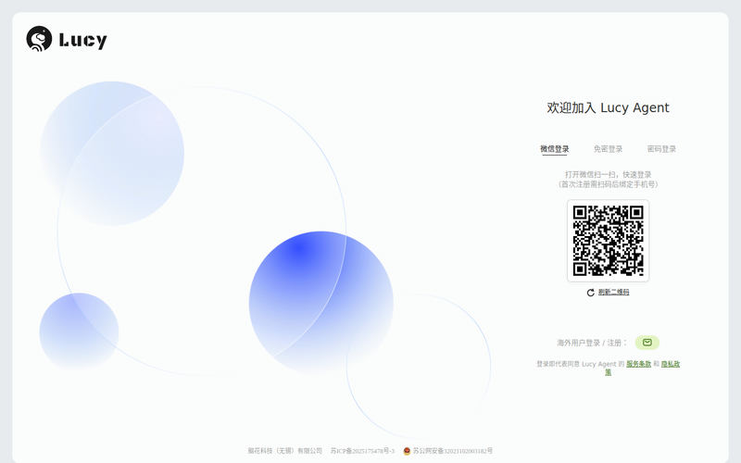The image size is (741, 463).
Task: Open the 服务条款 link
Action: click(x=638, y=364)
